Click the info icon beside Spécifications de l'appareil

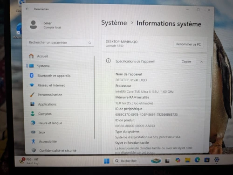click(x=108, y=61)
